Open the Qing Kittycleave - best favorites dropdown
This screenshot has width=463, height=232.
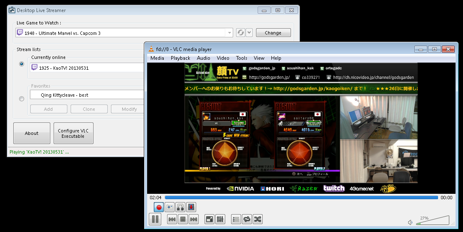87,95
